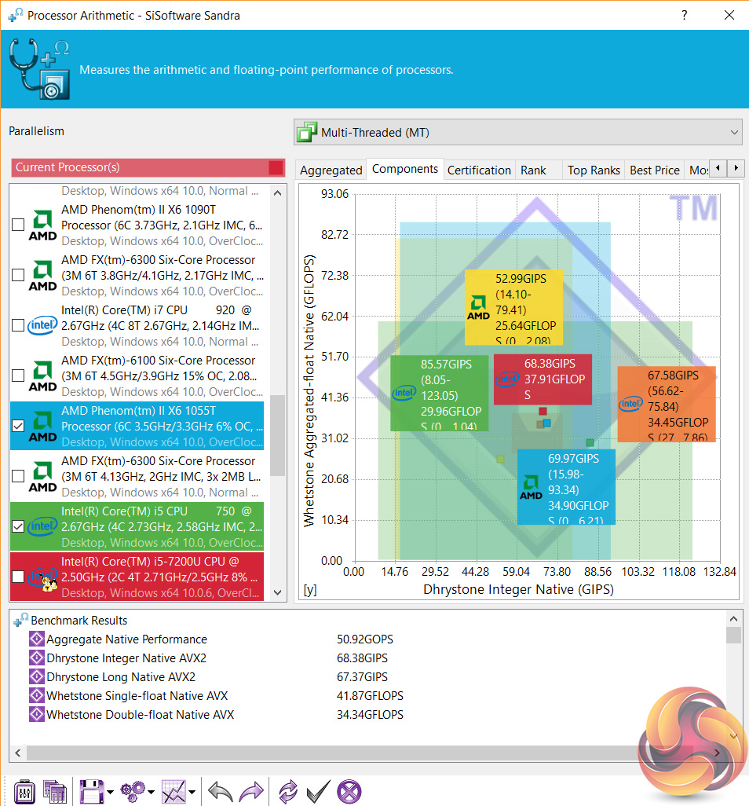749x806 pixels.
Task: Open the Parallelism Multi-Threaded (MT) dropdown
Action: pos(518,133)
